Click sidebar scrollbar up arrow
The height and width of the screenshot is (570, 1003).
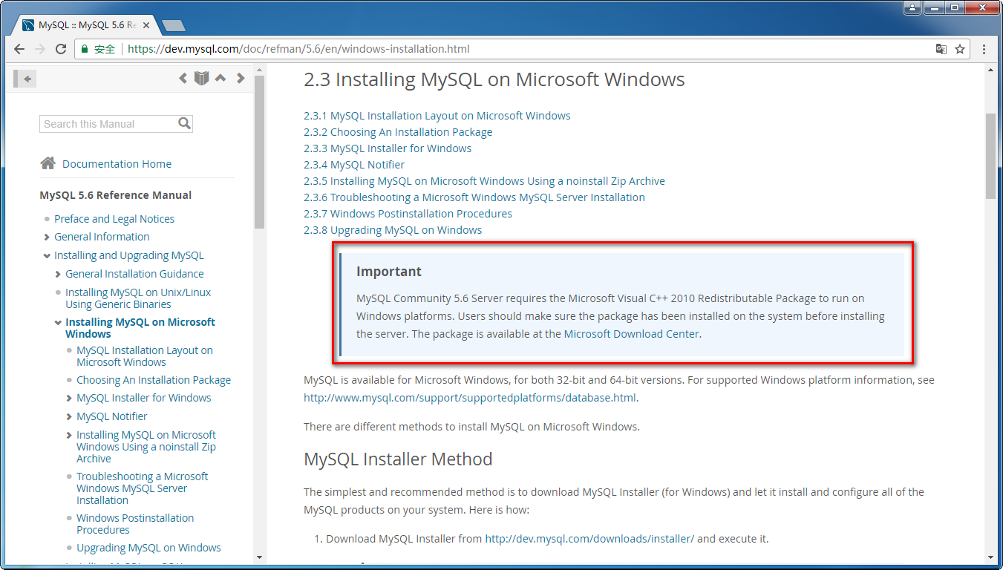(259, 70)
